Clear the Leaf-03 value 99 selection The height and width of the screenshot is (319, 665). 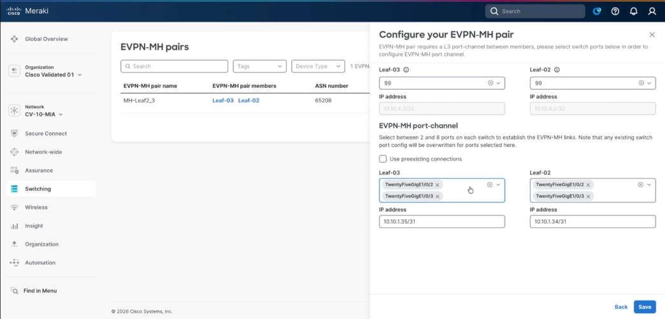(490, 83)
